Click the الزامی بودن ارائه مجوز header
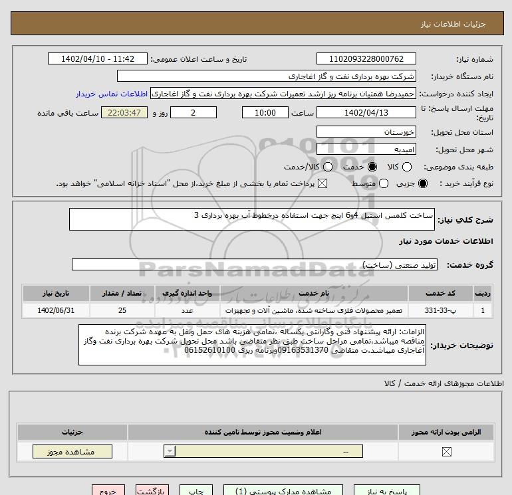 pos(446,432)
